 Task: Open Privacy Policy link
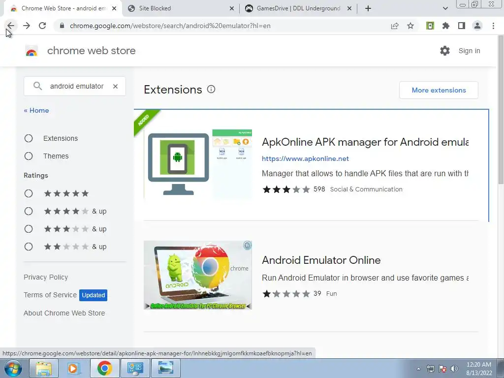click(x=46, y=277)
